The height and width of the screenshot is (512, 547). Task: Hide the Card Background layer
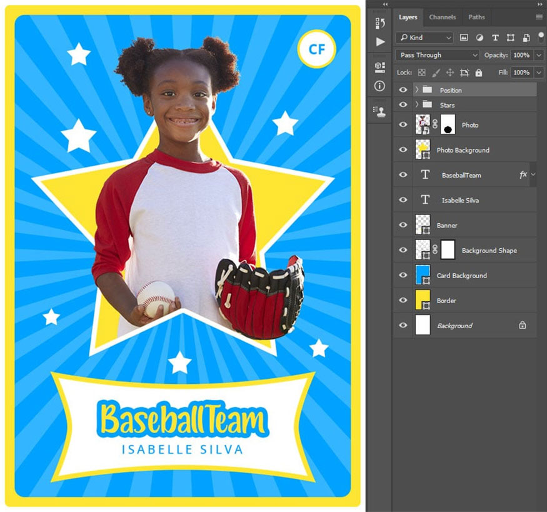click(403, 275)
